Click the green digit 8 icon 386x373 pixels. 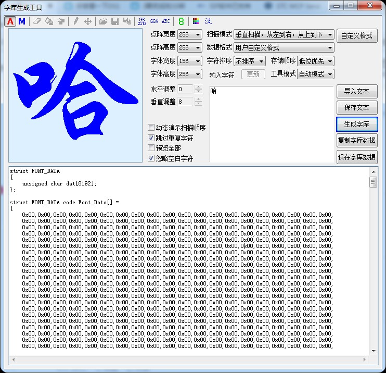pyautogui.click(x=181, y=21)
